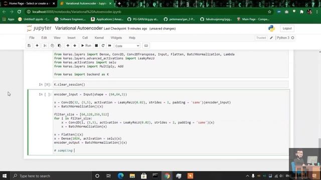Click the encoder_input code line
The height and width of the screenshot is (180, 321).
point(90,94)
